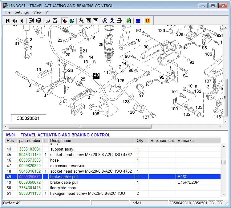
Task: Click the diagram's right scroll arrow
Action: tap(220, 126)
